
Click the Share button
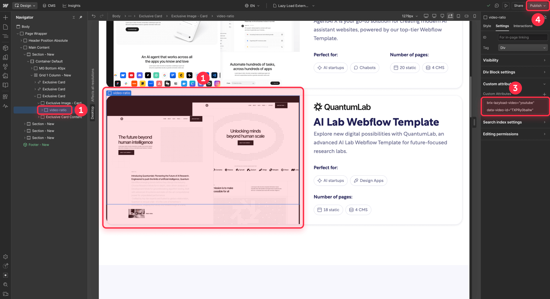tap(518, 5)
